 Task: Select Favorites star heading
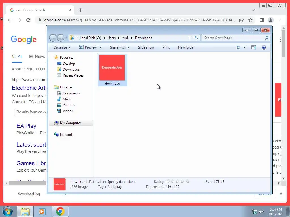pyautogui.click(x=64, y=57)
